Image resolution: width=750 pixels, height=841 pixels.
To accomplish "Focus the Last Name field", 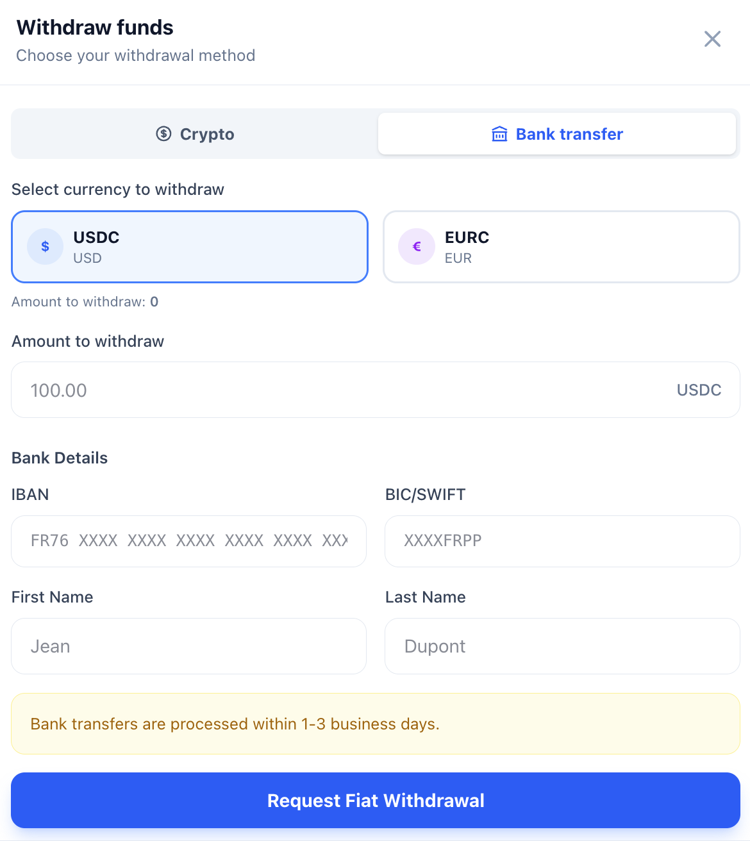I will [562, 646].
